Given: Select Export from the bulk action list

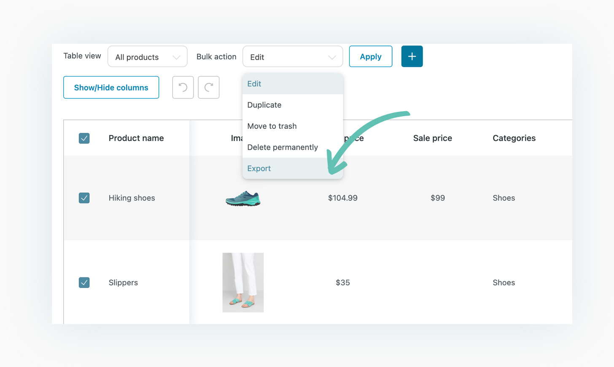Looking at the screenshot, I should pos(293,168).
